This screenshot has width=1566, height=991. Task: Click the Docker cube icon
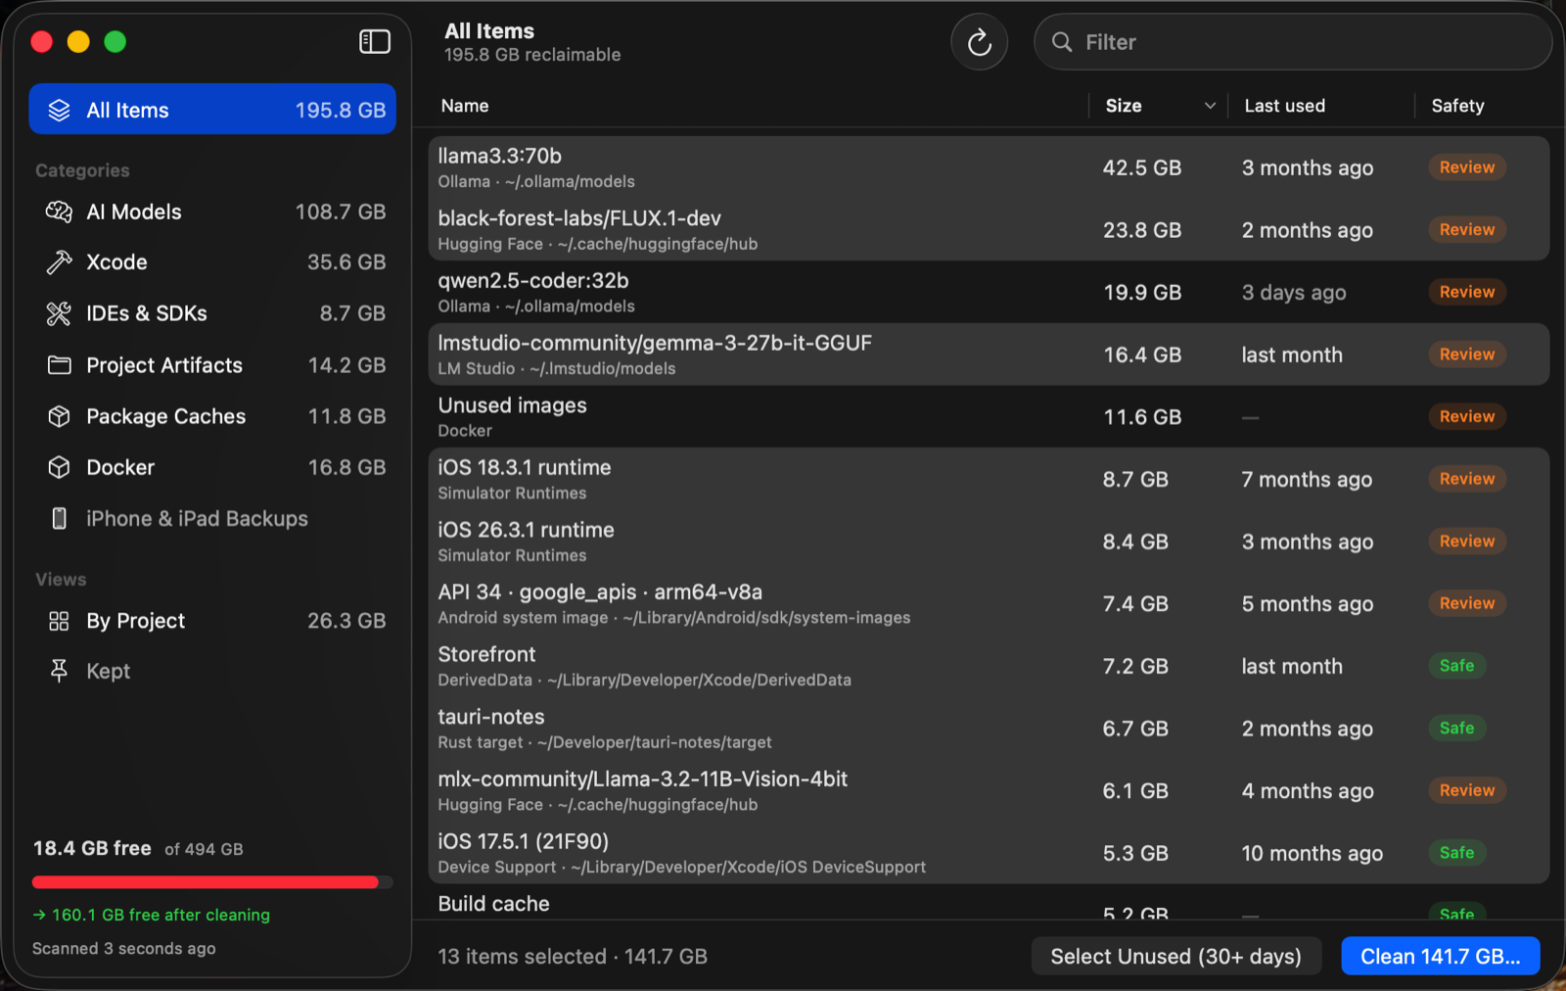click(x=60, y=467)
